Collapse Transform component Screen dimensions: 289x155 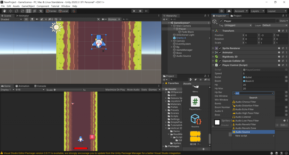(x=213, y=31)
